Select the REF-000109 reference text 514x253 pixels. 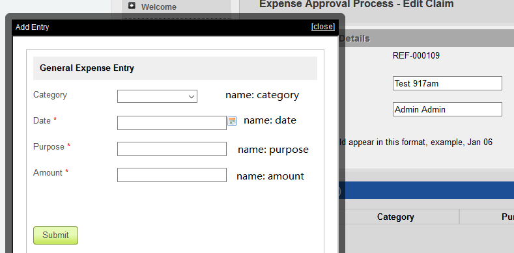pyautogui.click(x=416, y=56)
